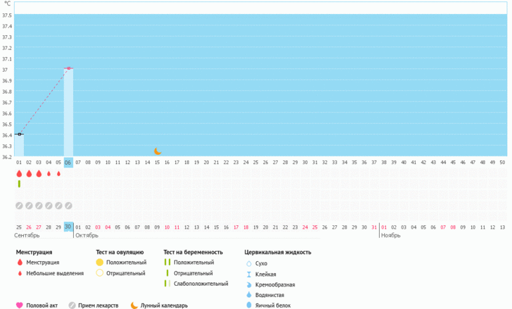Select the 37.0 temperature point on day 06
The width and height of the screenshot is (512, 309).
click(68, 68)
